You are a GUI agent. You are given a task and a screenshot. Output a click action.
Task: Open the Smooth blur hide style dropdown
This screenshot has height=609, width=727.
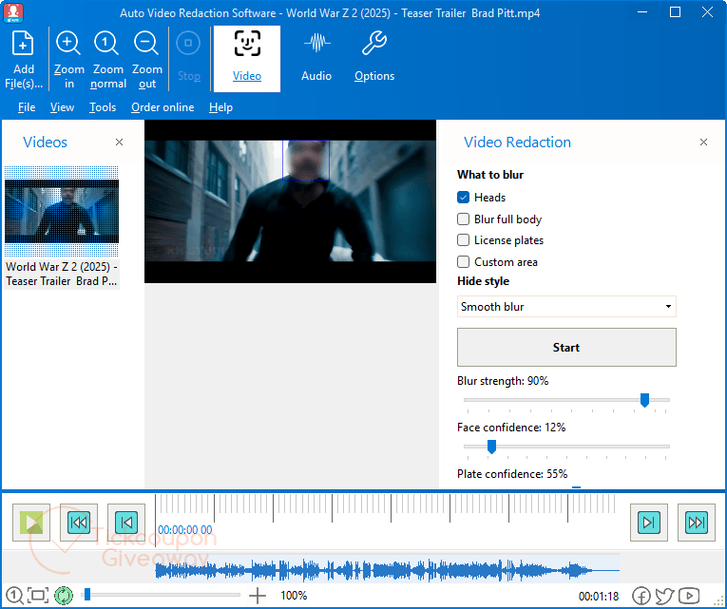tap(566, 306)
